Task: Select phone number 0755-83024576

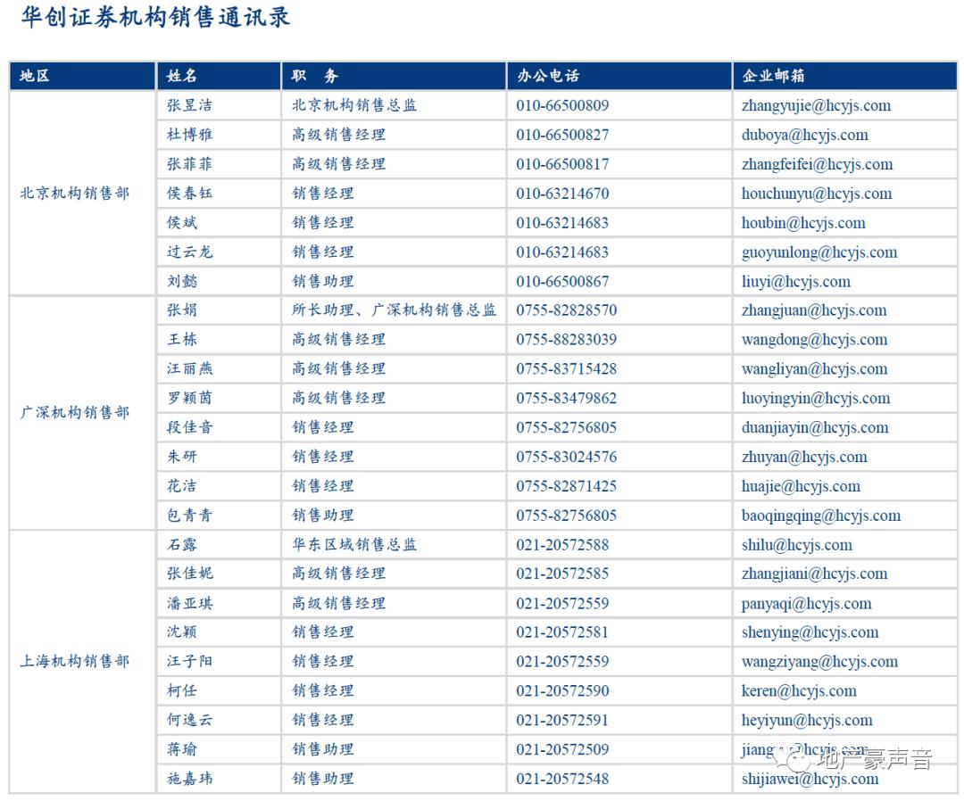Action: pos(566,457)
